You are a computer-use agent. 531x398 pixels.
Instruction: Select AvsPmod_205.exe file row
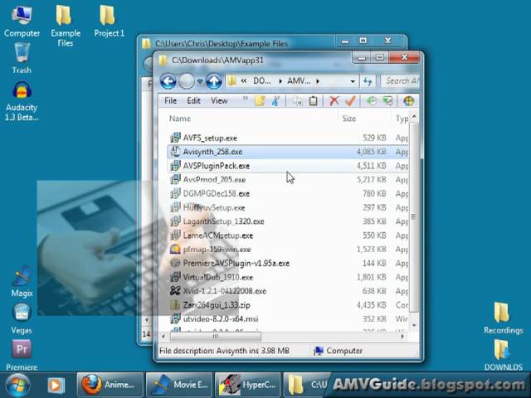pos(288,180)
